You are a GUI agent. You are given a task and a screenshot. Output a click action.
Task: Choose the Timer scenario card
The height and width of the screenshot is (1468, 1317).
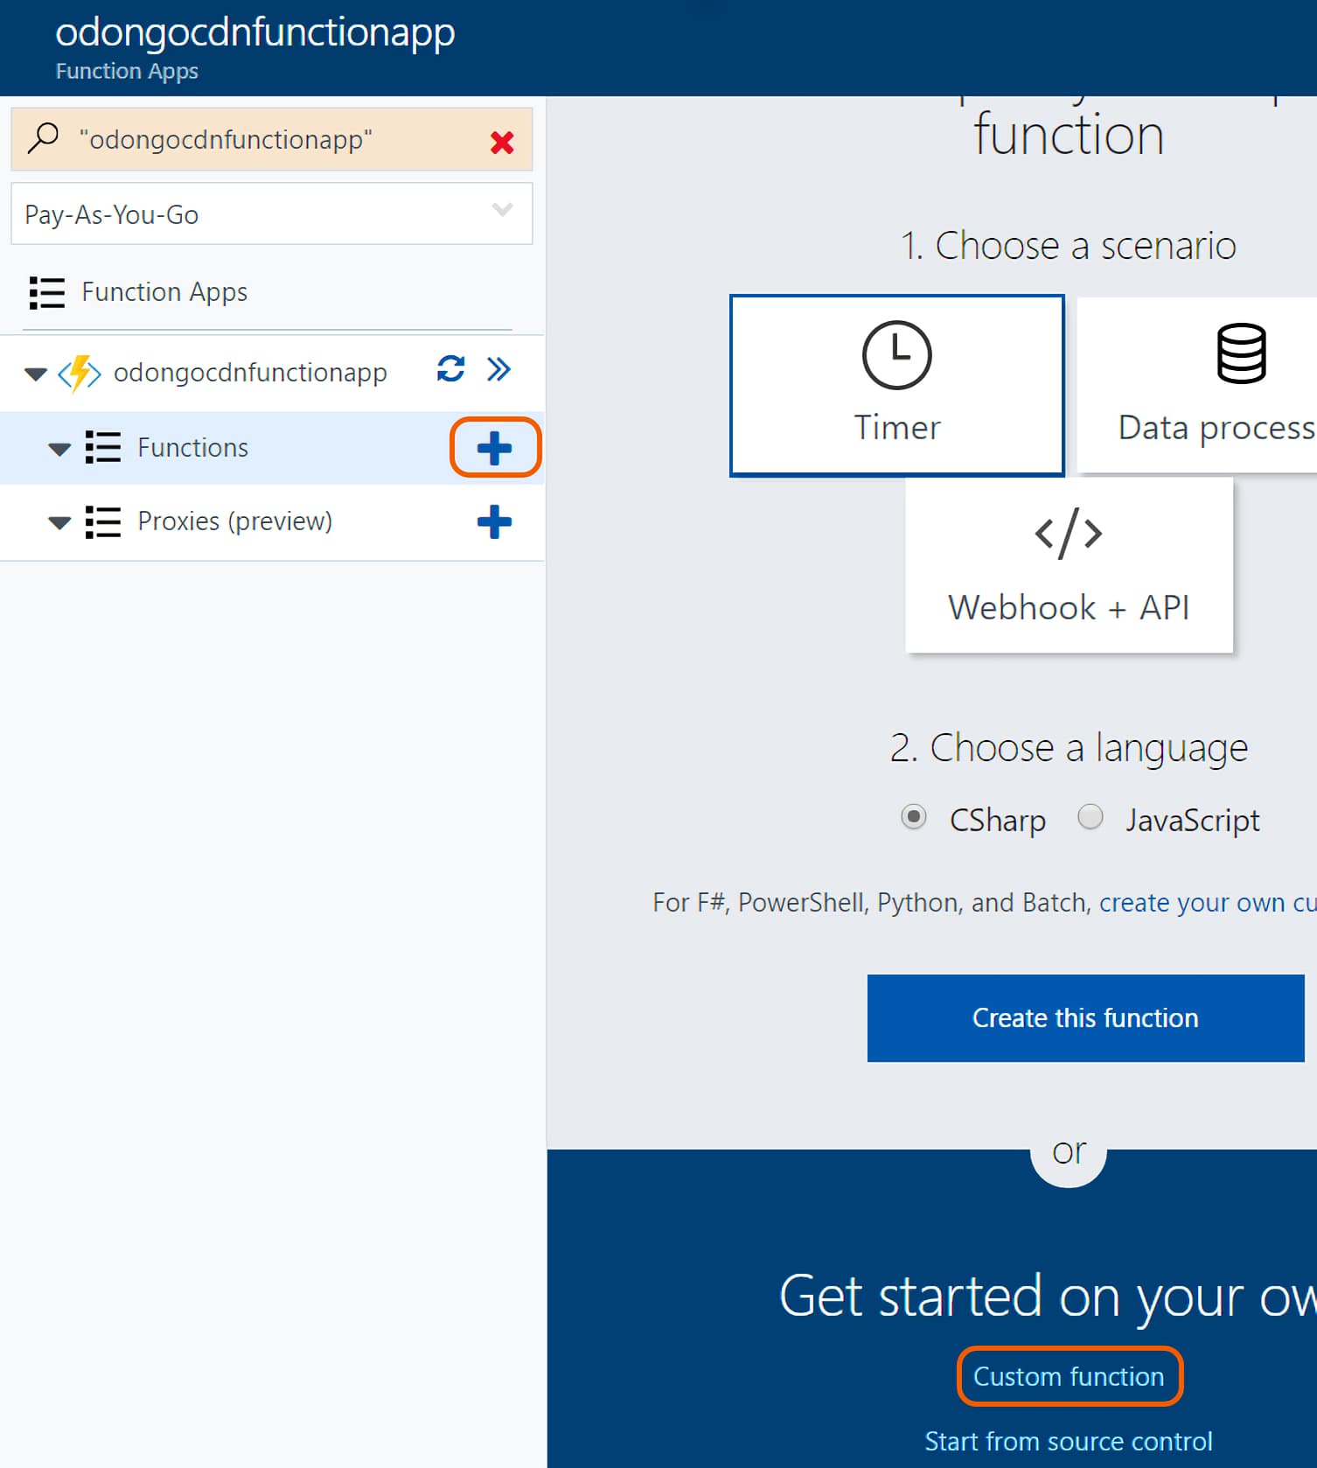[x=897, y=386]
